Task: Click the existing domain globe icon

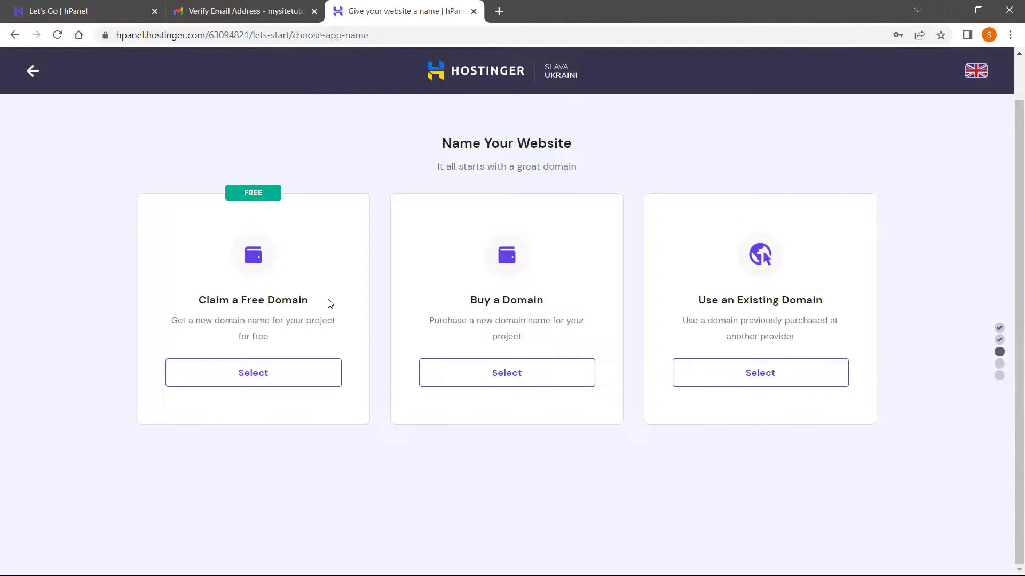Action: 760,254
